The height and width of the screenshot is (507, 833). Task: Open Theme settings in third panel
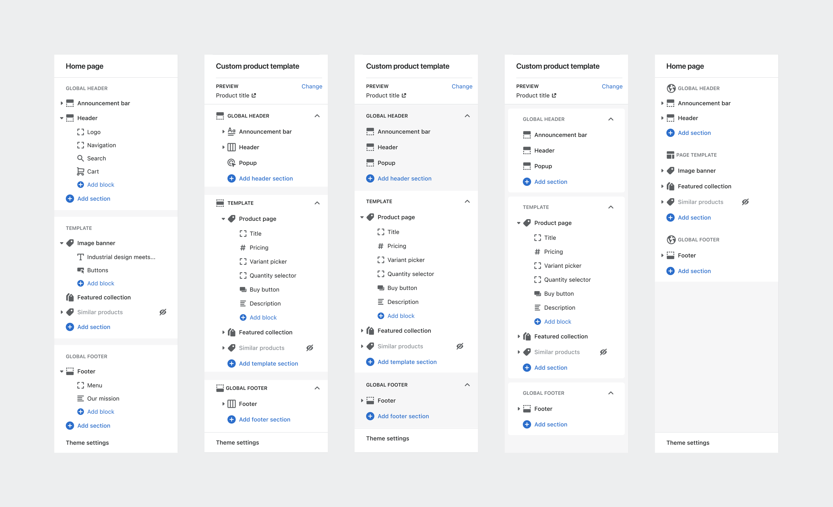coord(388,438)
